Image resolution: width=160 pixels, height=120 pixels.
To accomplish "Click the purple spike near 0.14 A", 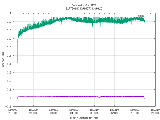I will 67,91.
